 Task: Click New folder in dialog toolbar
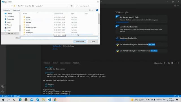(17, 10)
